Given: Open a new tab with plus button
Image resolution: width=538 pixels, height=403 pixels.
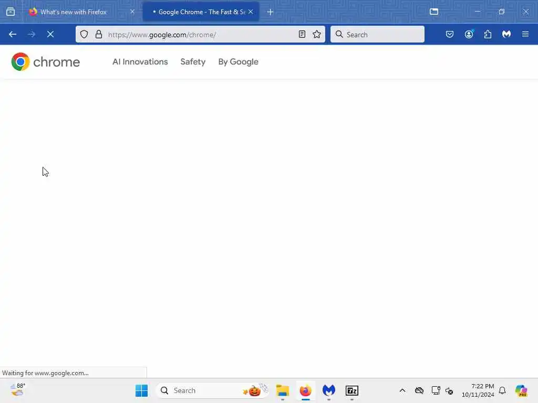Looking at the screenshot, I should (x=270, y=12).
